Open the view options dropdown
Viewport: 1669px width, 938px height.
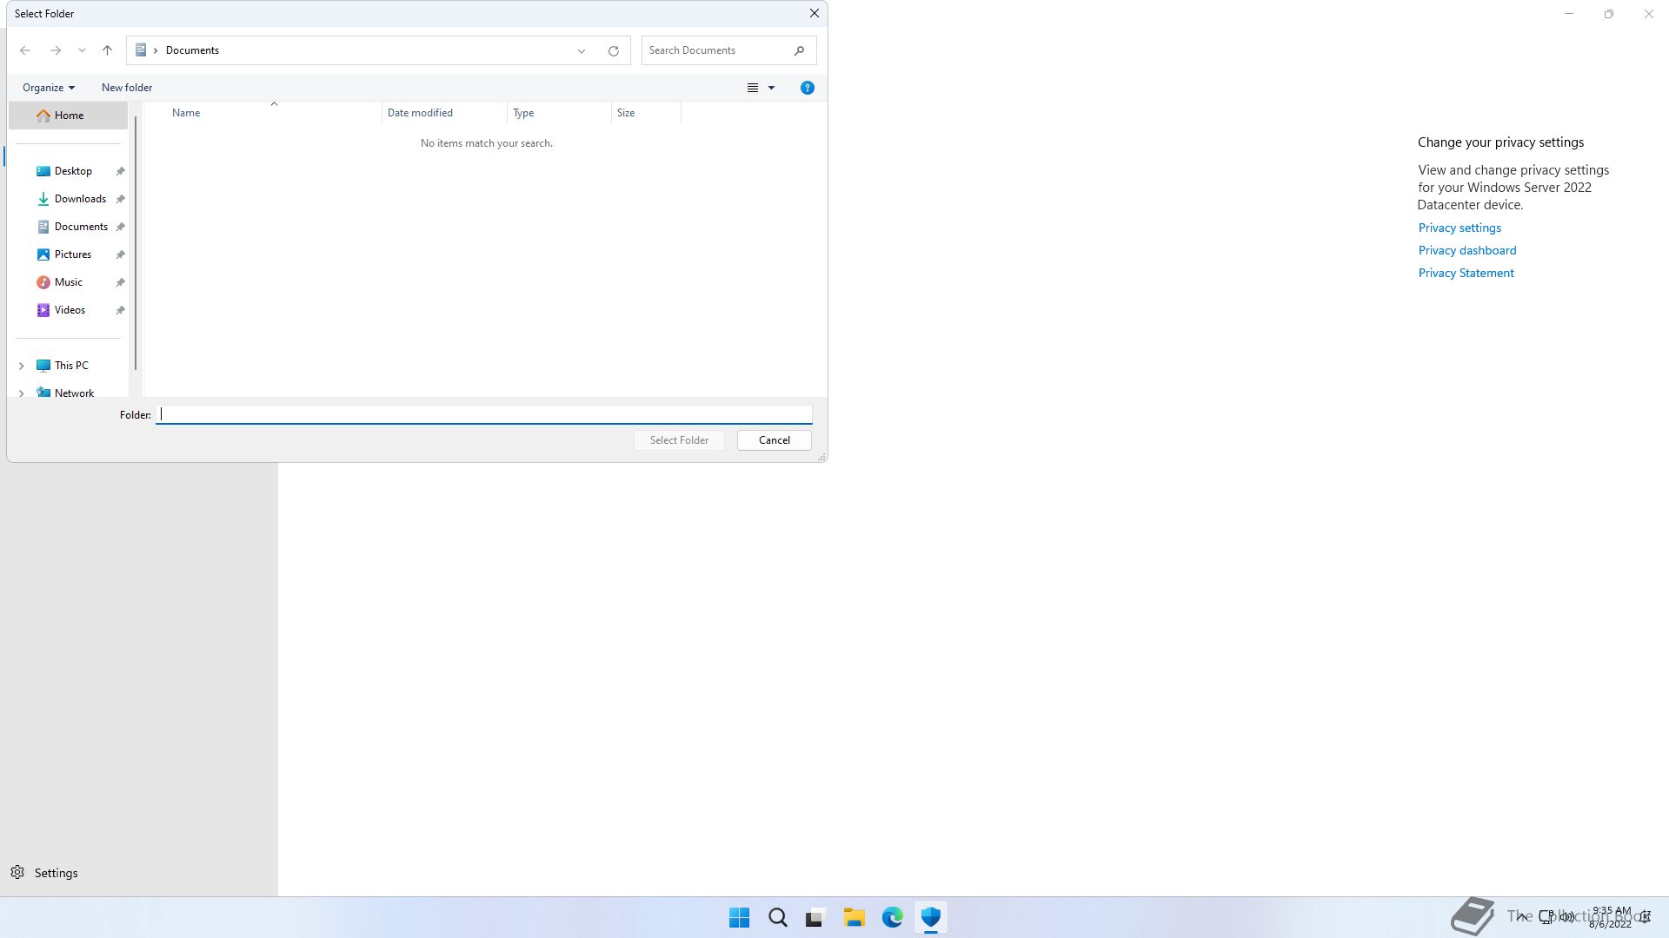tap(771, 88)
